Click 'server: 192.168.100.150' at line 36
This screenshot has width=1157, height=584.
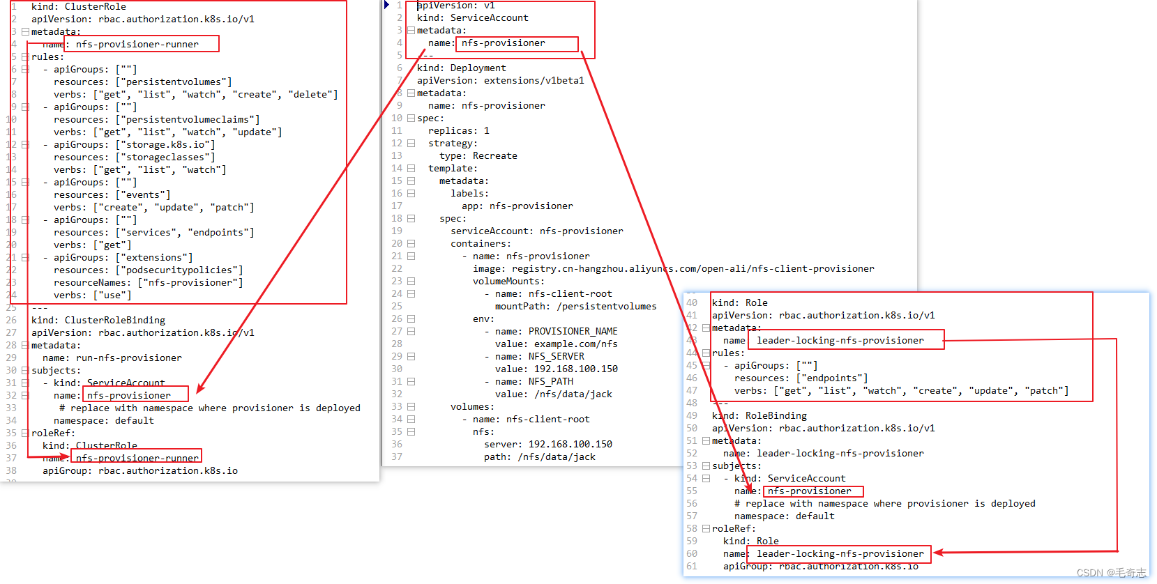pos(548,444)
